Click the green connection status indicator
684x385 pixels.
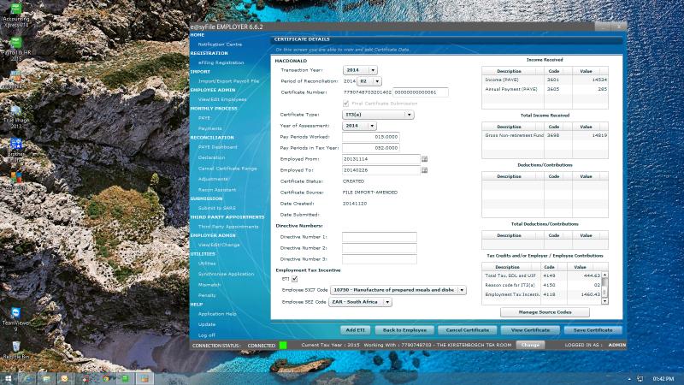click(283, 345)
